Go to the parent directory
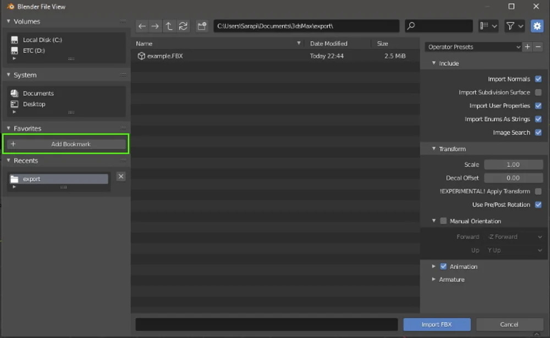The image size is (550, 338). pos(169,25)
